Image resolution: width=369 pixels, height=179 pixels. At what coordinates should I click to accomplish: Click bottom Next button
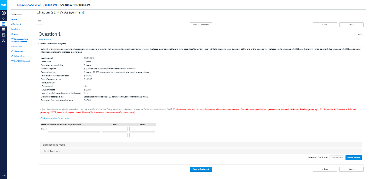tap(351, 169)
